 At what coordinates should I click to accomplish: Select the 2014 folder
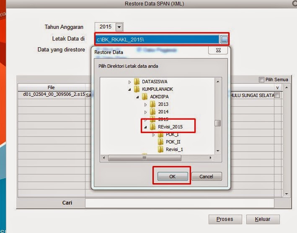point(163,112)
